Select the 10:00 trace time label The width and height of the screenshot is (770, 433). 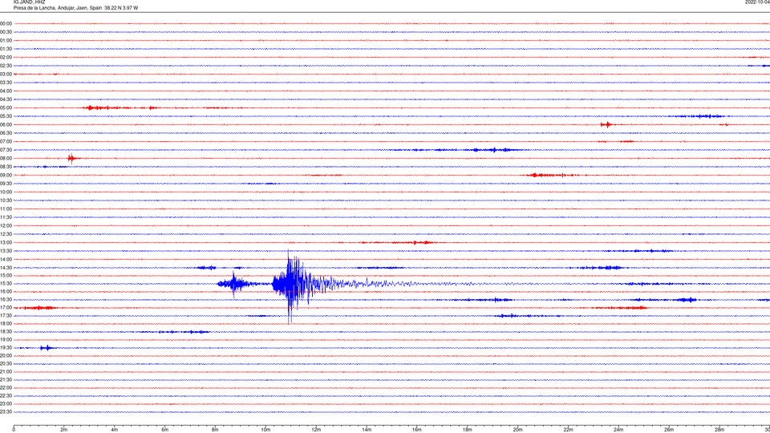tap(6, 192)
